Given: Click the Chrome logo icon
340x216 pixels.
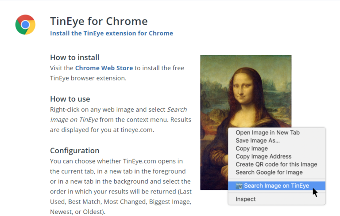Looking at the screenshot, I should click(25, 25).
